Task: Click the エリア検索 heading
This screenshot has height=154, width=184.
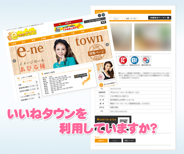Action: point(27,81)
